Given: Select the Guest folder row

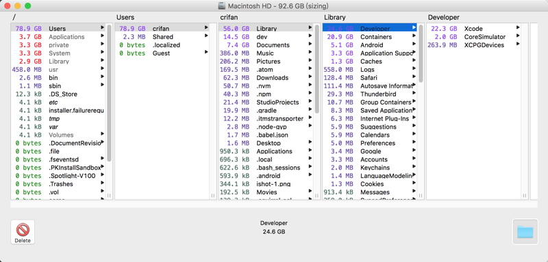Looking at the screenshot, I should tap(162, 53).
